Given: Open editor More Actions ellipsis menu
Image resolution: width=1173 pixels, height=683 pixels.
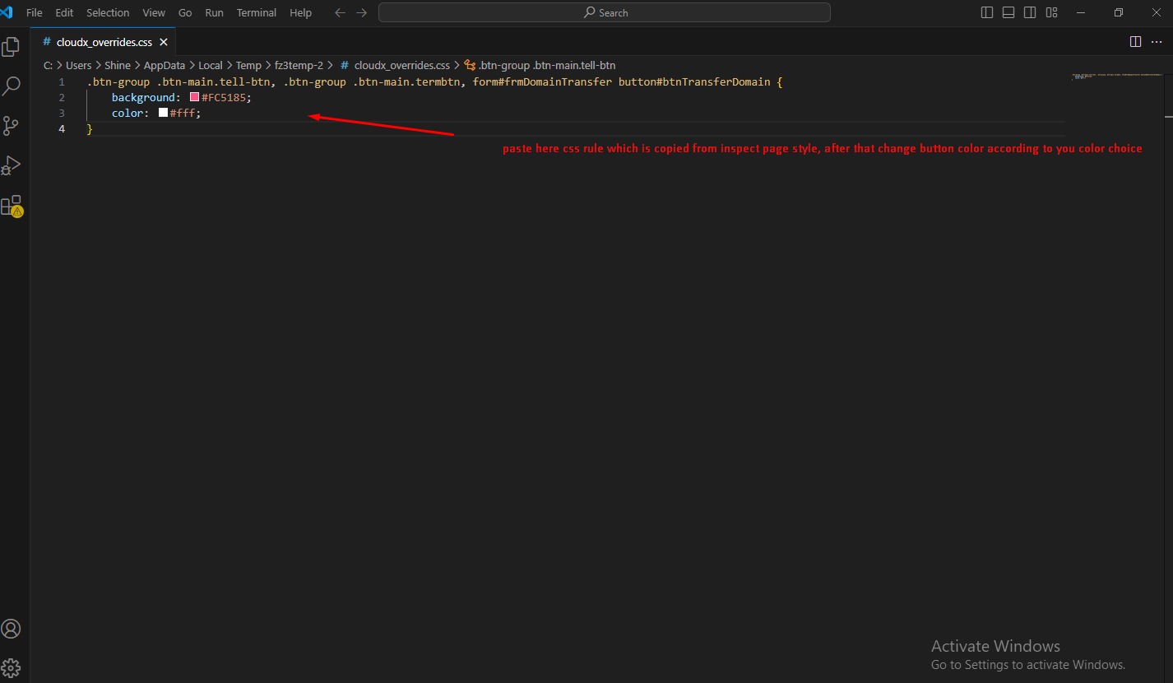Looking at the screenshot, I should pyautogui.click(x=1157, y=42).
